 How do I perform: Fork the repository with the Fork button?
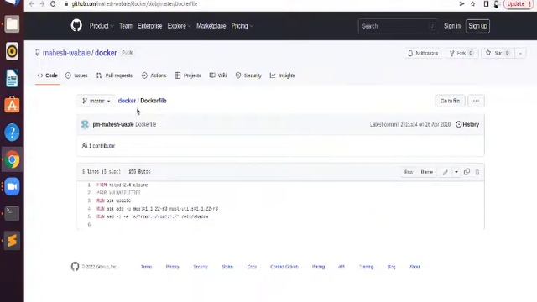click(461, 54)
